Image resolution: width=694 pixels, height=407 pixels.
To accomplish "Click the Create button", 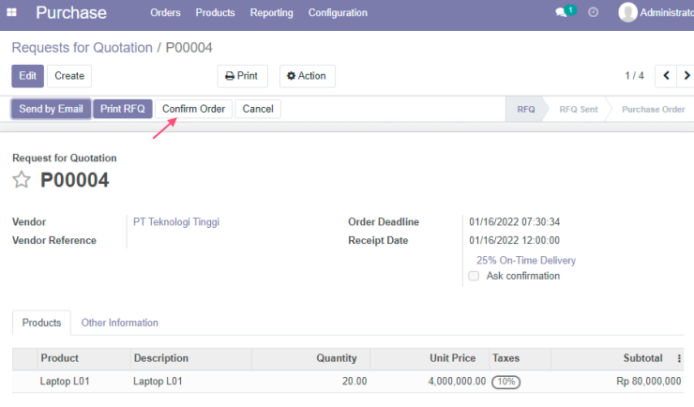I will tap(69, 76).
